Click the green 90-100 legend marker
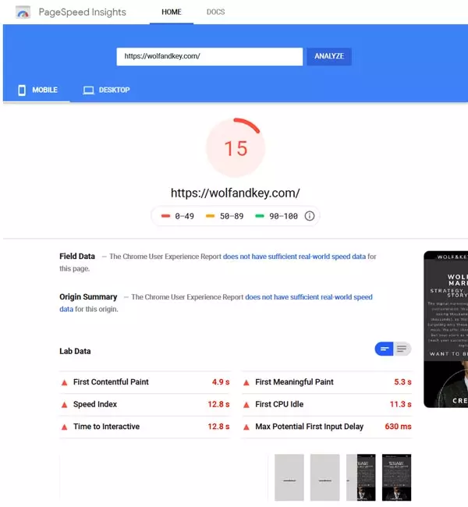Image resolution: width=468 pixels, height=507 pixels. point(260,216)
